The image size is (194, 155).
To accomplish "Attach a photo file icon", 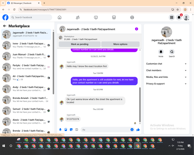I will click(66, 129).
